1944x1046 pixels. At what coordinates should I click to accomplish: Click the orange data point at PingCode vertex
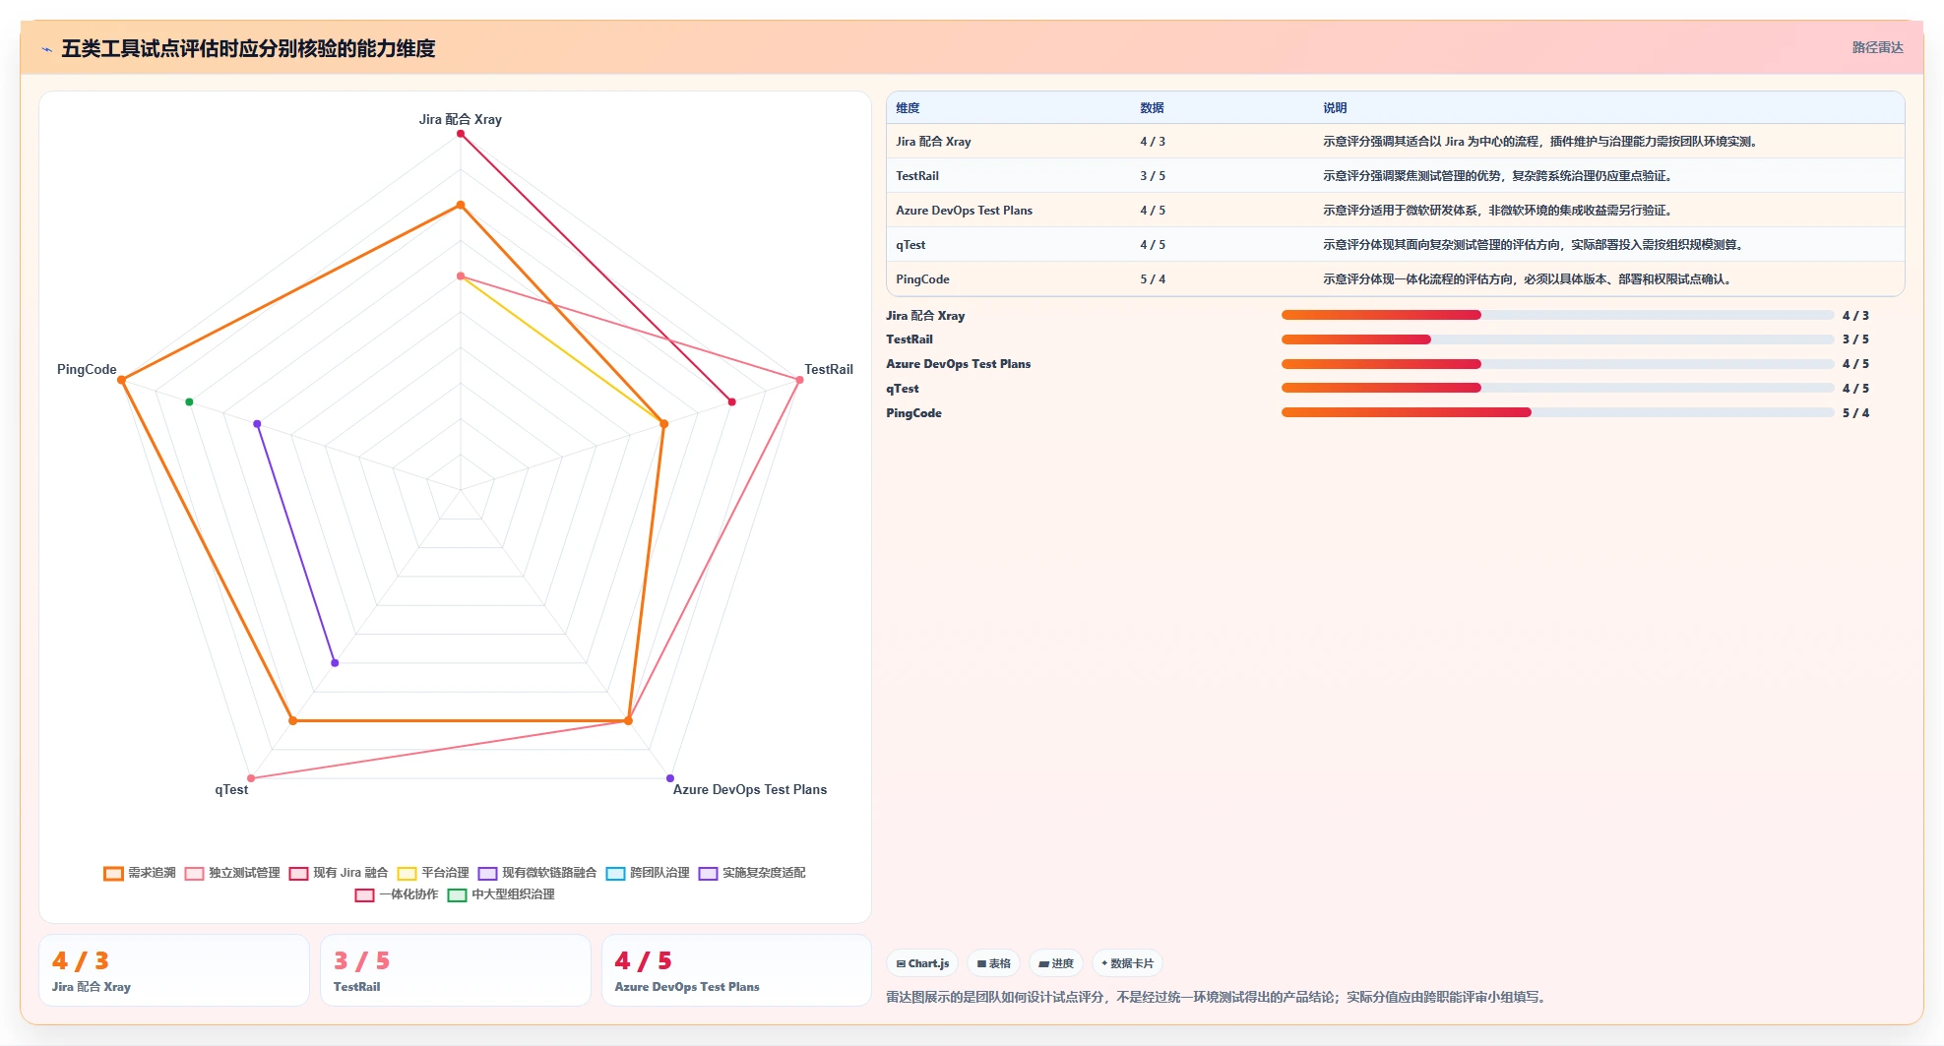[121, 380]
